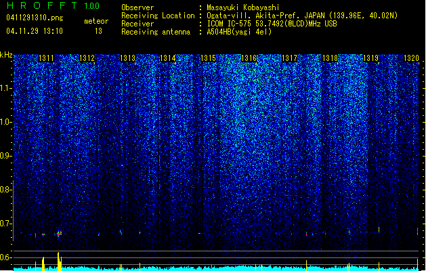Click the 1317 time marker

click(289, 58)
